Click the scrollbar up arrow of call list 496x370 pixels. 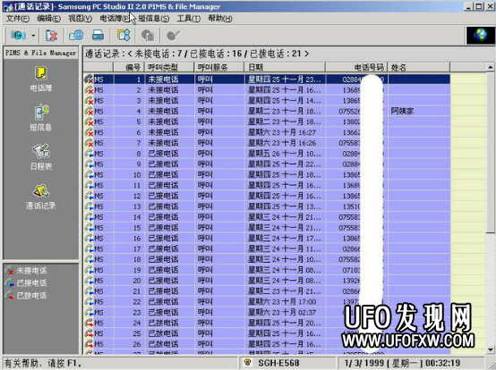click(491, 67)
